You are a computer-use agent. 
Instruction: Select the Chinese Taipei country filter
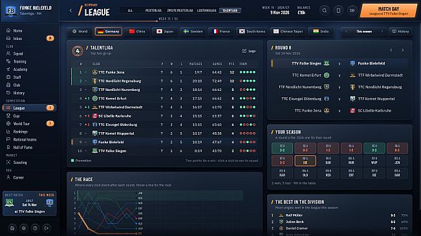(x=288, y=32)
